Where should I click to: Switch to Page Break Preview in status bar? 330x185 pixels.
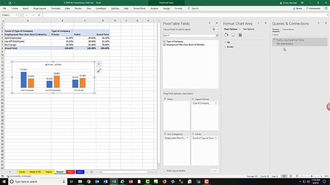pos(297,176)
